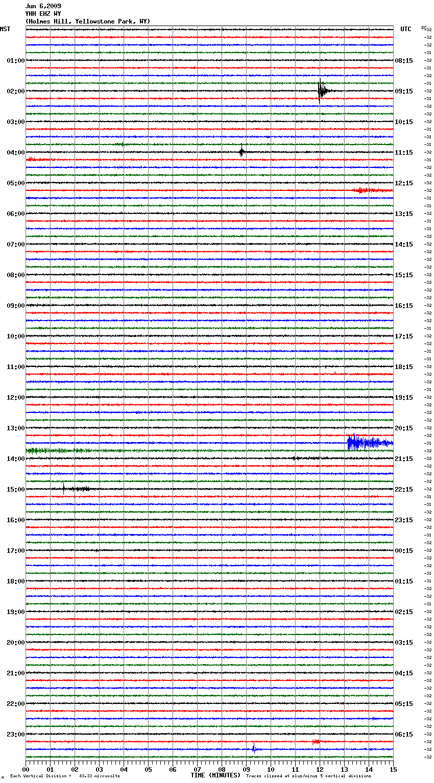Click the 'TIME (MINUTES)' axis title
The height and width of the screenshot is (783, 434).
(x=215, y=775)
